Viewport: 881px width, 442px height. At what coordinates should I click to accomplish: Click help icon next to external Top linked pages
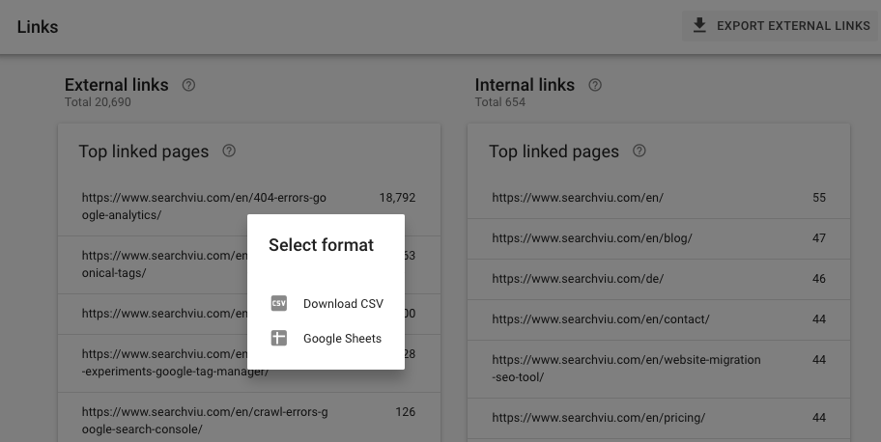(x=229, y=151)
